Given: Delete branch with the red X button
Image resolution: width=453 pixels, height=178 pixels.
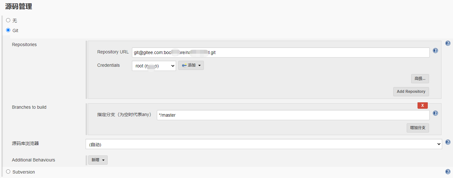Looking at the screenshot, I should pyautogui.click(x=423, y=105).
